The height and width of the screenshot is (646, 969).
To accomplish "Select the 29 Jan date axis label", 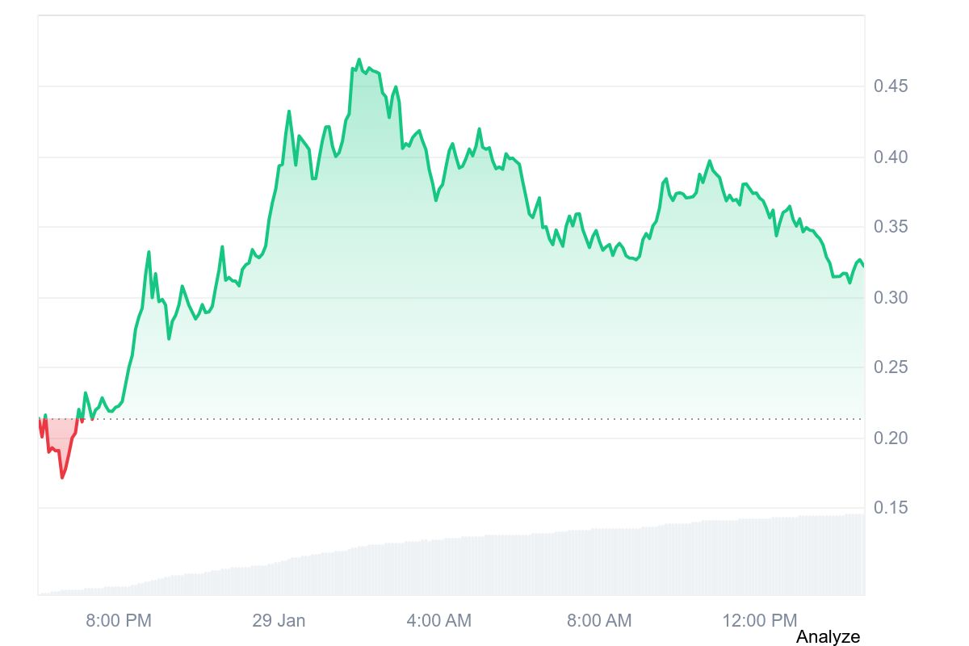I will click(x=279, y=620).
